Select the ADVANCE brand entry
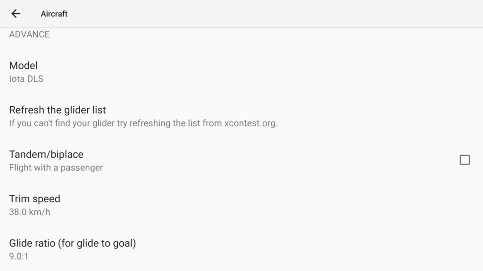This screenshot has width=483, height=271. [29, 34]
